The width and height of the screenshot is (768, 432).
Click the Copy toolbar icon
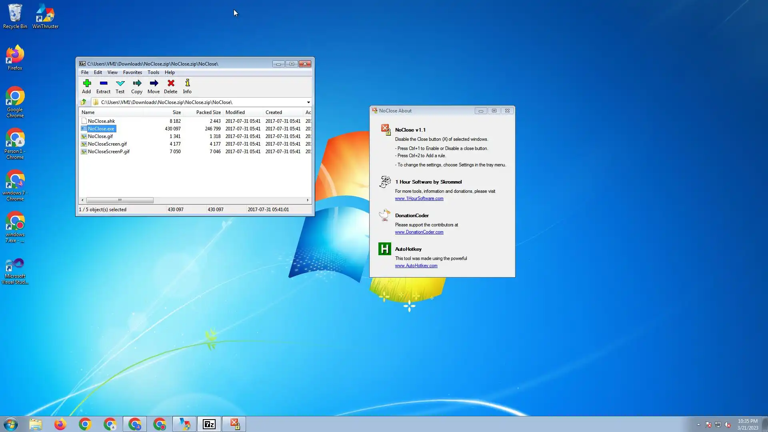pos(137,86)
